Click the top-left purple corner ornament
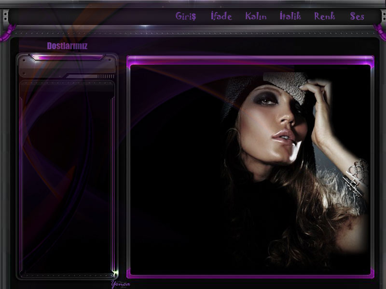This screenshot has width=386, height=289. [5, 33]
